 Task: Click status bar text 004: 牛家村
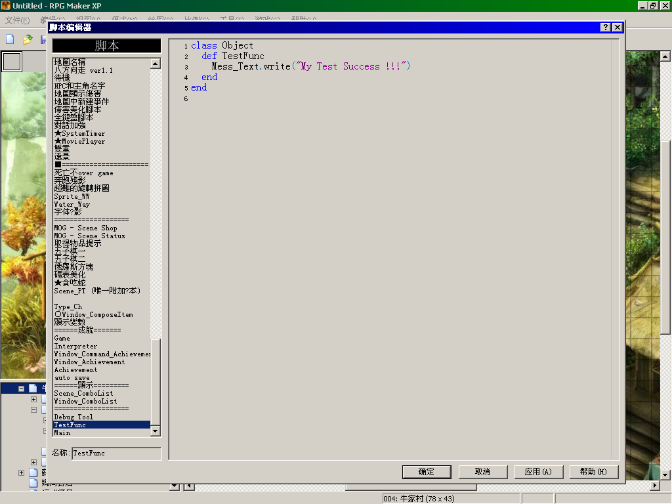(419, 499)
